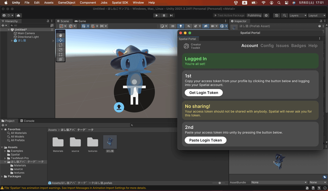Screen dimensions: 328x191
Task: Toggle scene effects (skybox) button
Action: click(195, 26)
